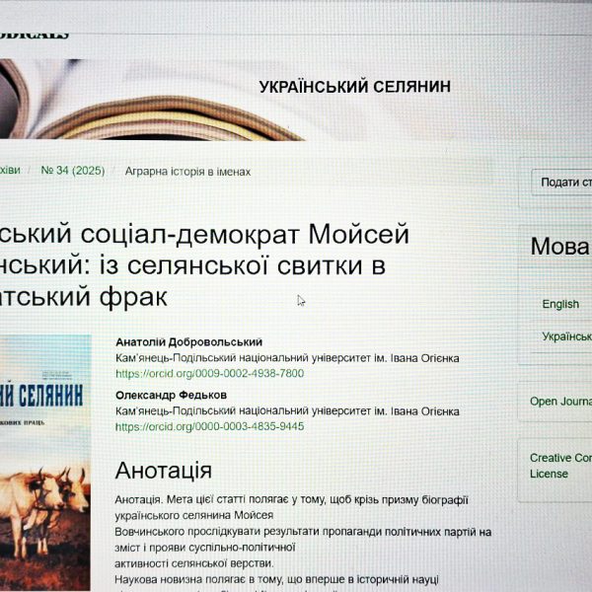
Task: Open the ORCID link ending in 4938-7800
Action: (209, 374)
